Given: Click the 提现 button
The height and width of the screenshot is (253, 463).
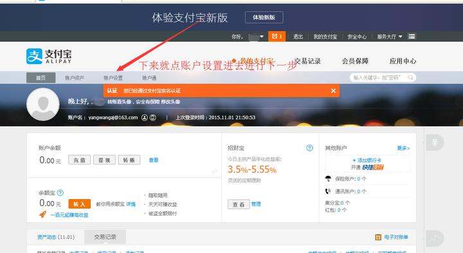Looking at the screenshot, I should [104, 160].
